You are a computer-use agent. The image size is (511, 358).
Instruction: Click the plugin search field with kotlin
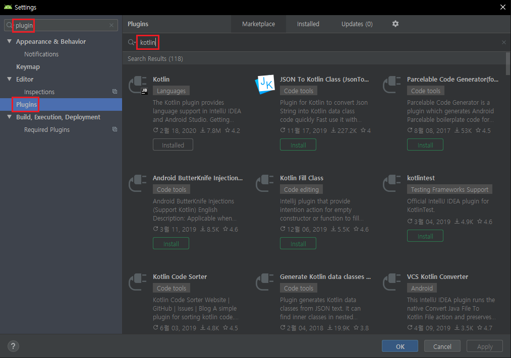click(x=316, y=42)
